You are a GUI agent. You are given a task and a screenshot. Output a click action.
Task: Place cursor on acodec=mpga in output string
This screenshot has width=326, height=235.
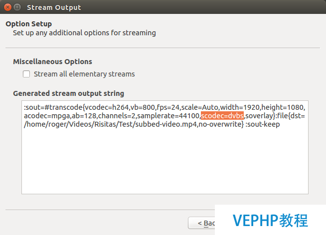[47, 116]
